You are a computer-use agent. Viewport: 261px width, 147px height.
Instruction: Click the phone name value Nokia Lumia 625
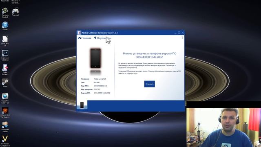(x=100, y=79)
